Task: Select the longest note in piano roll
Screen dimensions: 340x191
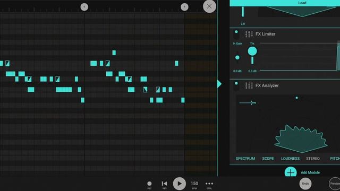Action: (x=64, y=90)
